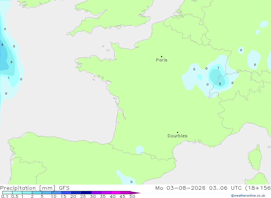Screen dimensions: 271x198
Task: Open the weatheronline.co.uk copyright link
Action: point(248,196)
